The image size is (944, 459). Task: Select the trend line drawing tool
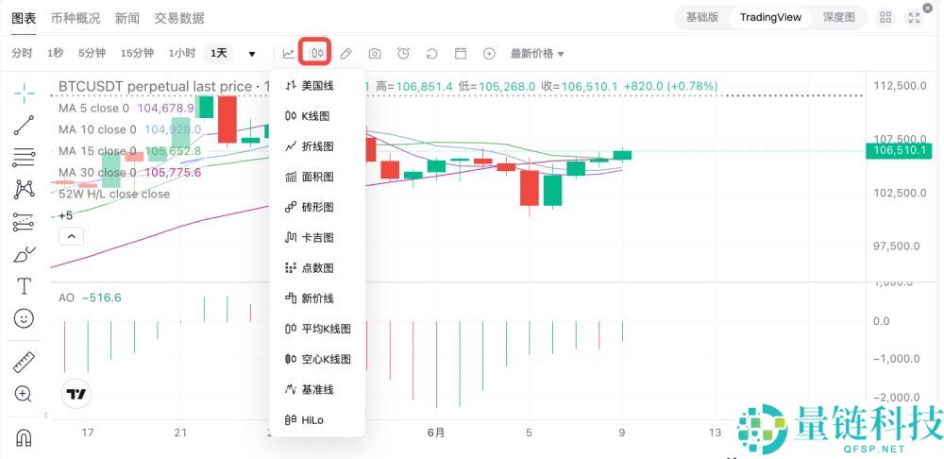click(x=25, y=126)
